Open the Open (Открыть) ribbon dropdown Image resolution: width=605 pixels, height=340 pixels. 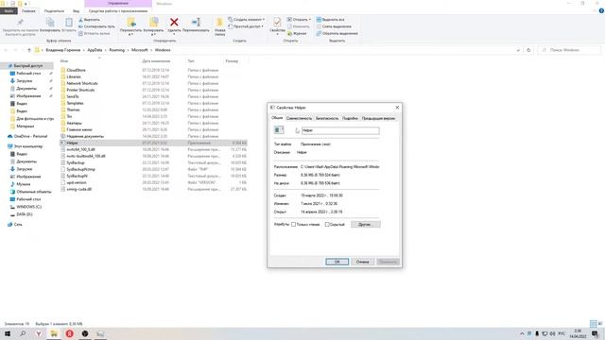click(x=299, y=19)
